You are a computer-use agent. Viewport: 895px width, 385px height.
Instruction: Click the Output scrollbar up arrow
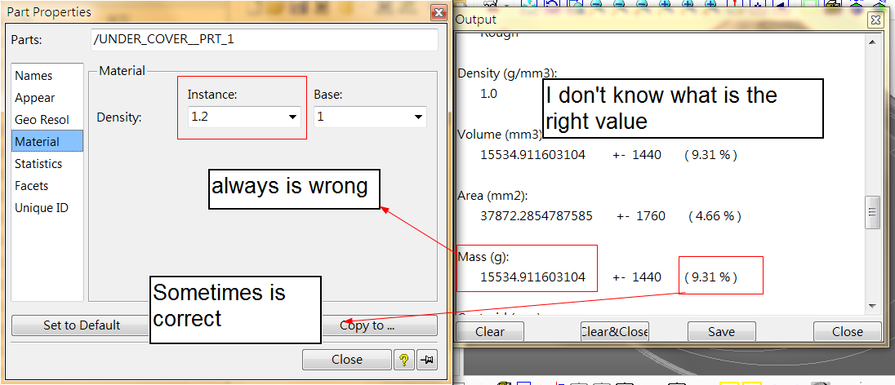pos(872,42)
